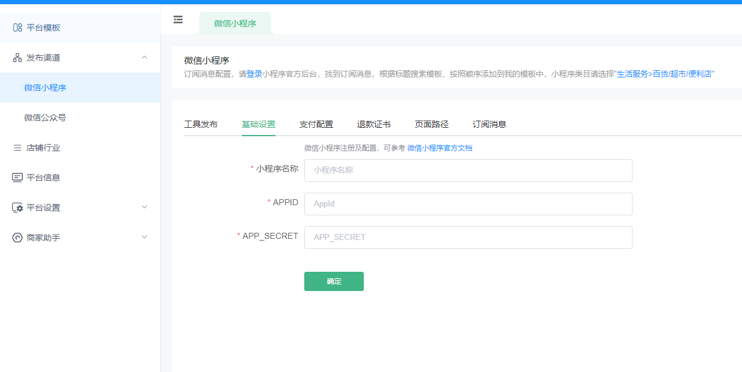Viewport: 742px width, 372px height.
Task: Click the 平台模板 sidebar icon
Action: [x=17, y=28]
